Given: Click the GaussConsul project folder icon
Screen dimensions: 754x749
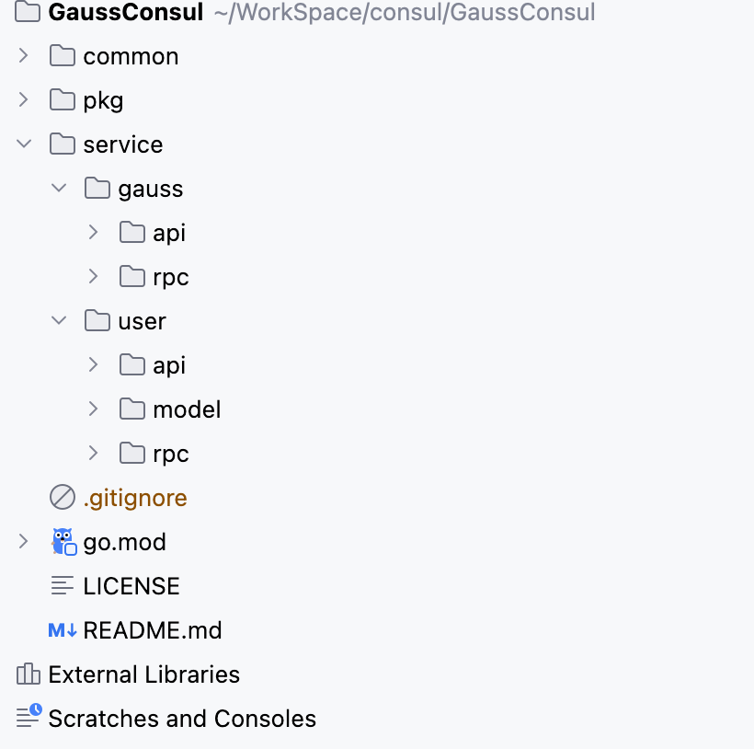Looking at the screenshot, I should click(29, 13).
